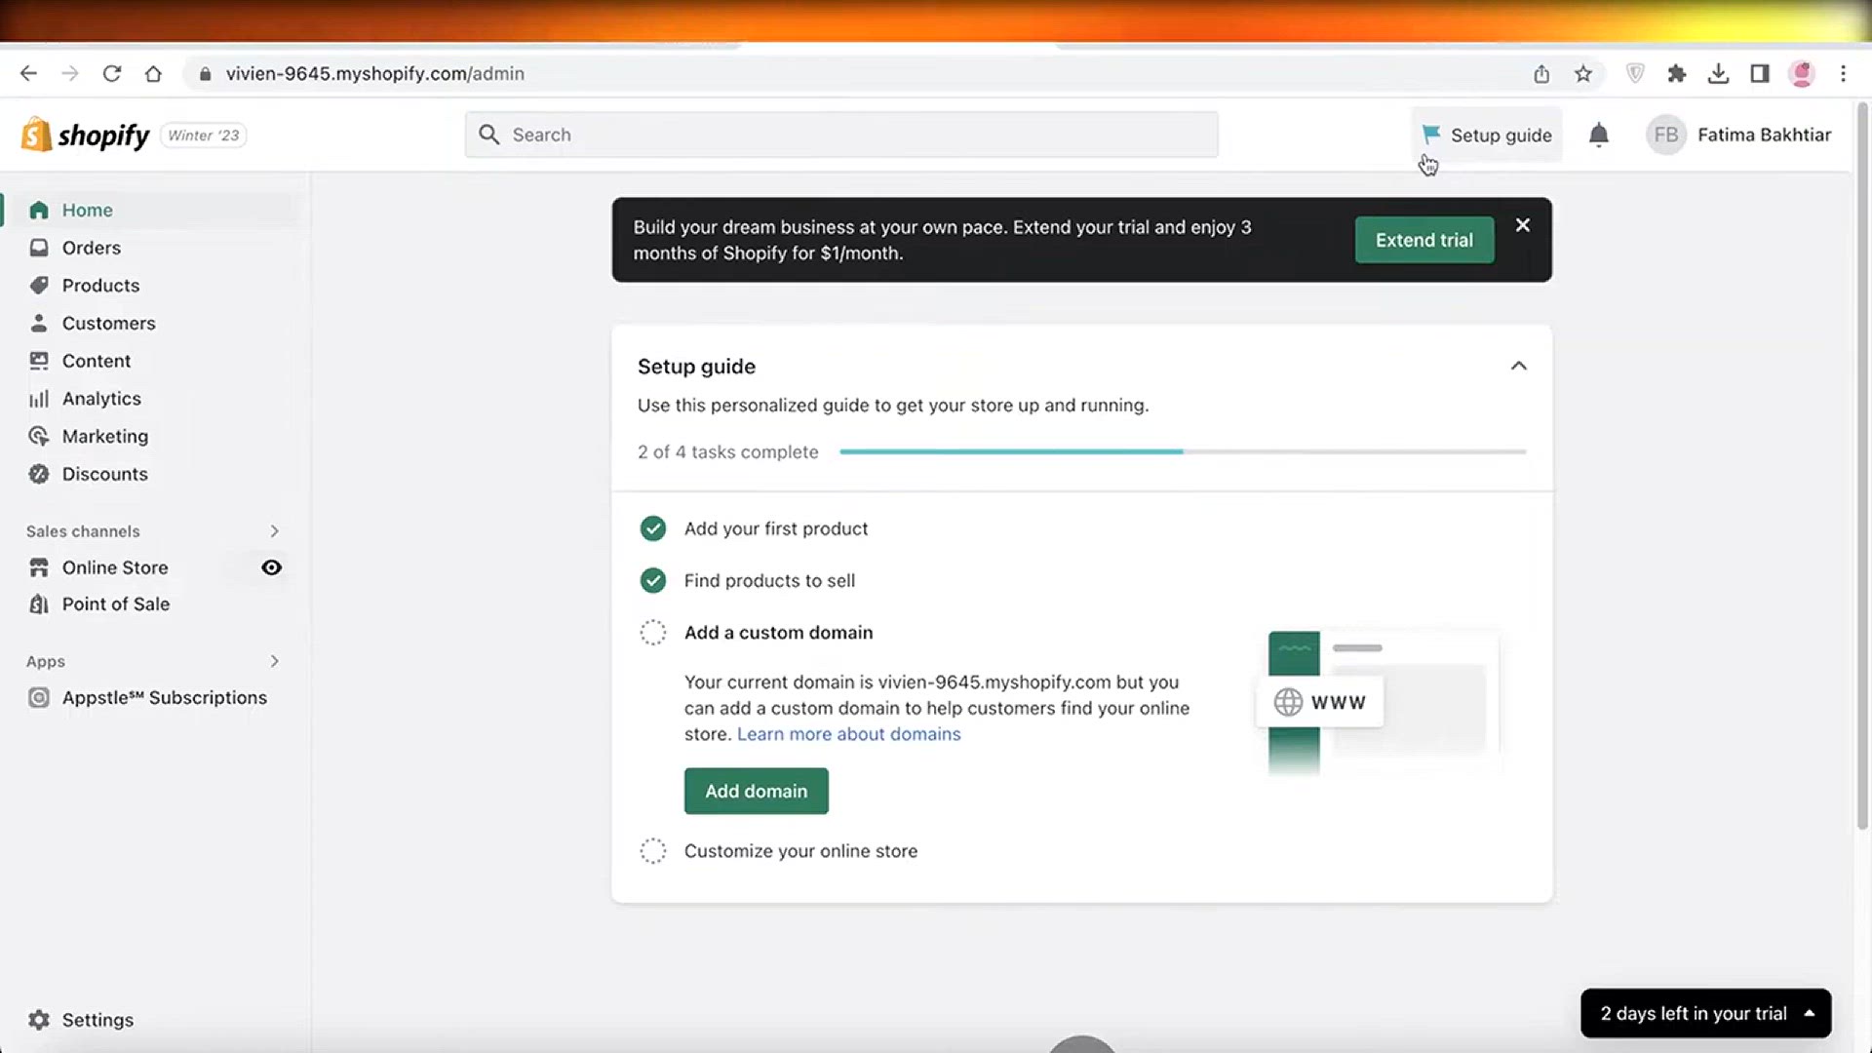This screenshot has width=1872, height=1053.
Task: Click the Winter '23 badge
Action: point(203,136)
